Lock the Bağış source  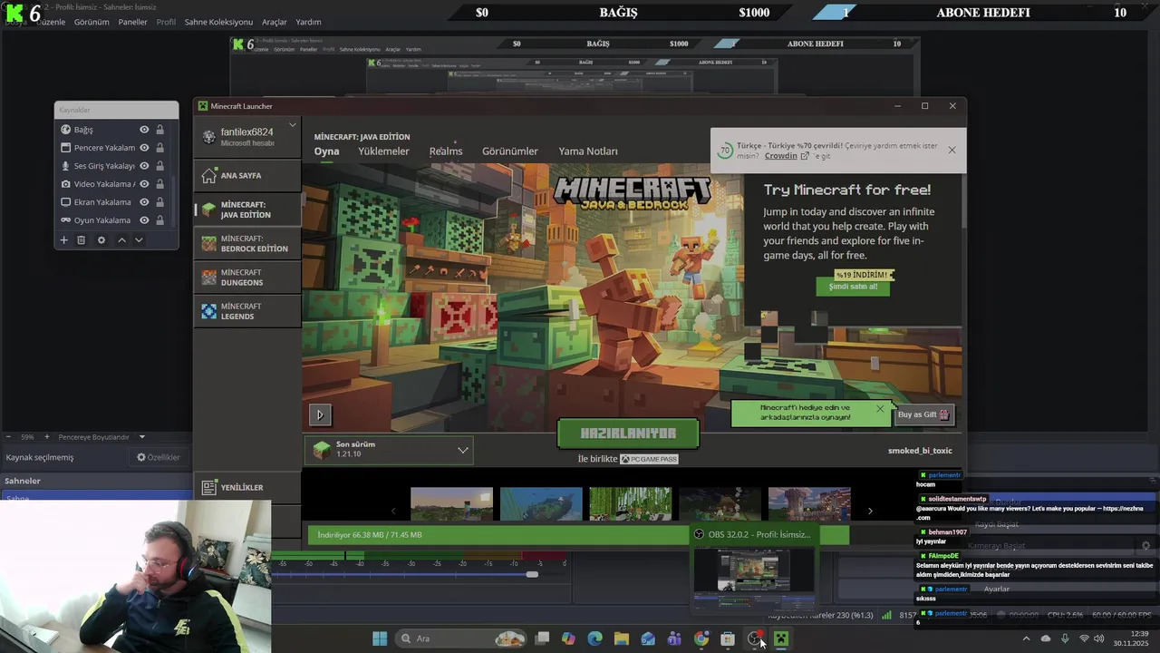click(160, 130)
